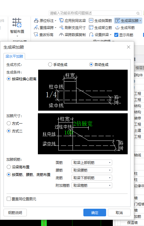
Task: Toggle 显示吊筋 checkbox
Action: (x=124, y=35)
